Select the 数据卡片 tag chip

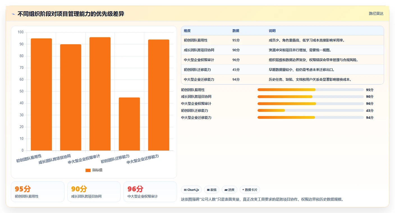click(250, 190)
